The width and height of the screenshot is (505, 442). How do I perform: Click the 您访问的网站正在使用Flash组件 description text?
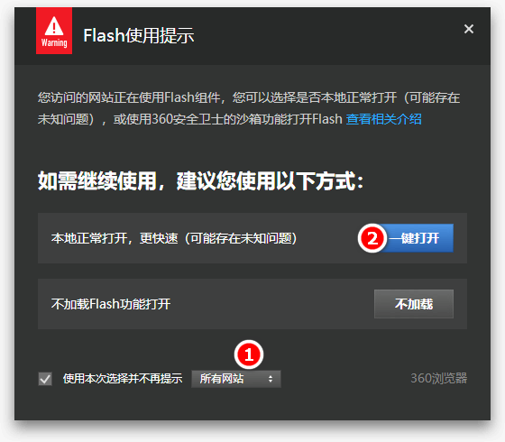[x=129, y=97]
